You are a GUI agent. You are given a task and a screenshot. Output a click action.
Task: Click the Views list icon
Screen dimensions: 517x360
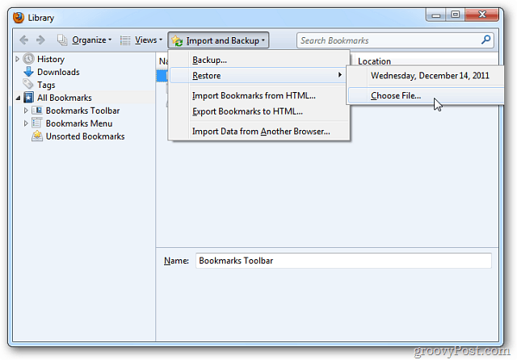click(125, 40)
